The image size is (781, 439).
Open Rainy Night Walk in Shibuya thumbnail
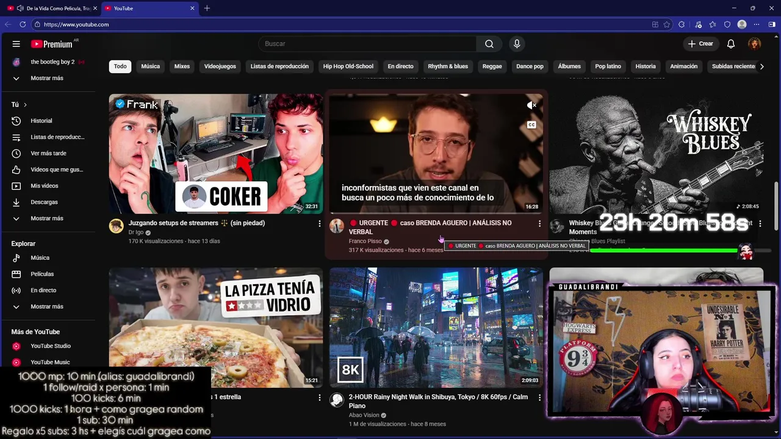[436, 327]
